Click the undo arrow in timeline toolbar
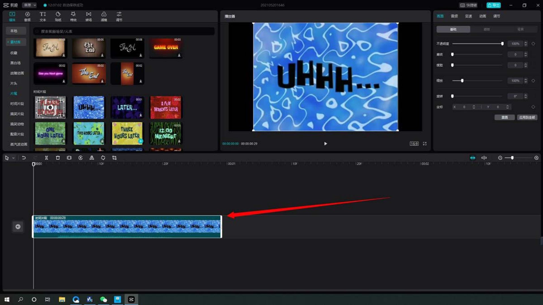543x305 pixels. coord(24,158)
